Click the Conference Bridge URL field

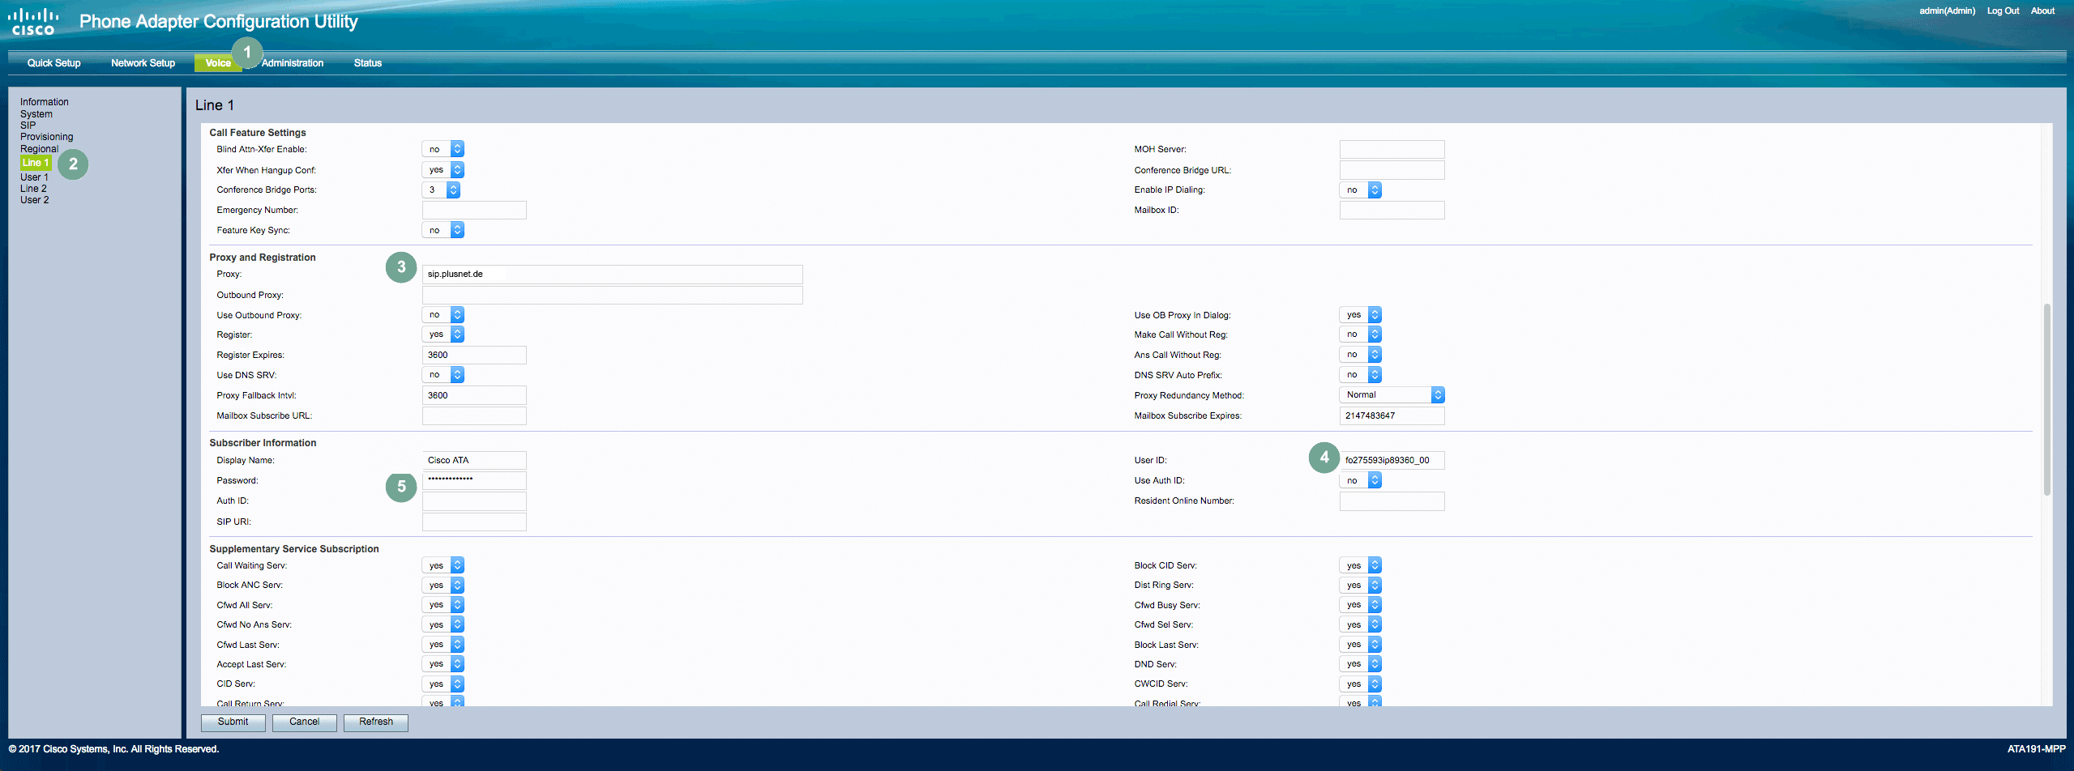click(1392, 170)
